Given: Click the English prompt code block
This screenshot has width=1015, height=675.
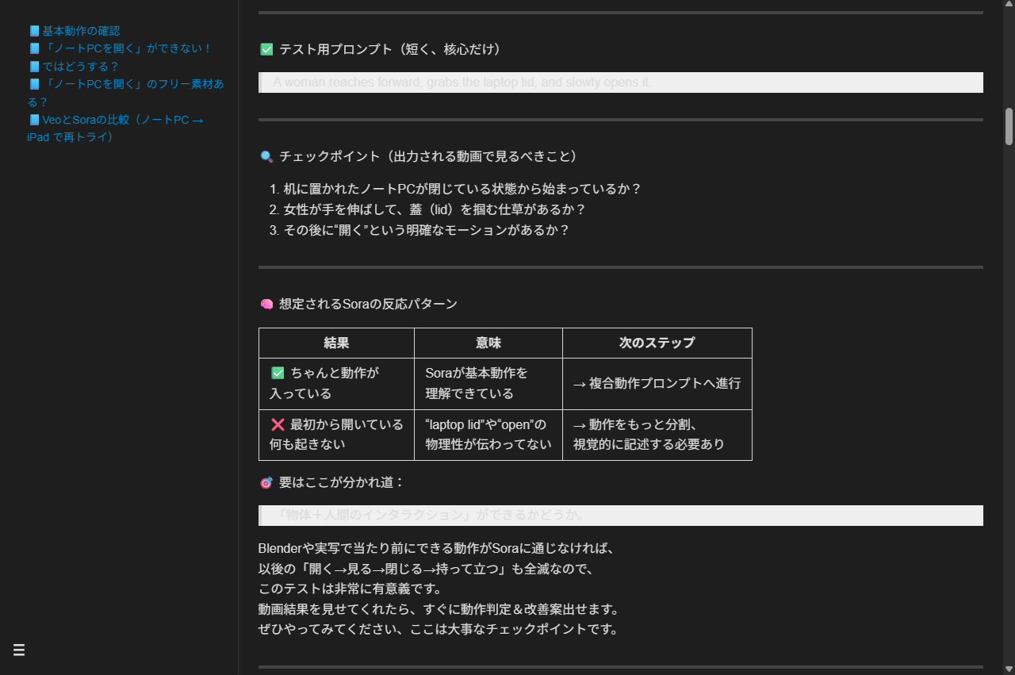Looking at the screenshot, I should click(x=621, y=82).
